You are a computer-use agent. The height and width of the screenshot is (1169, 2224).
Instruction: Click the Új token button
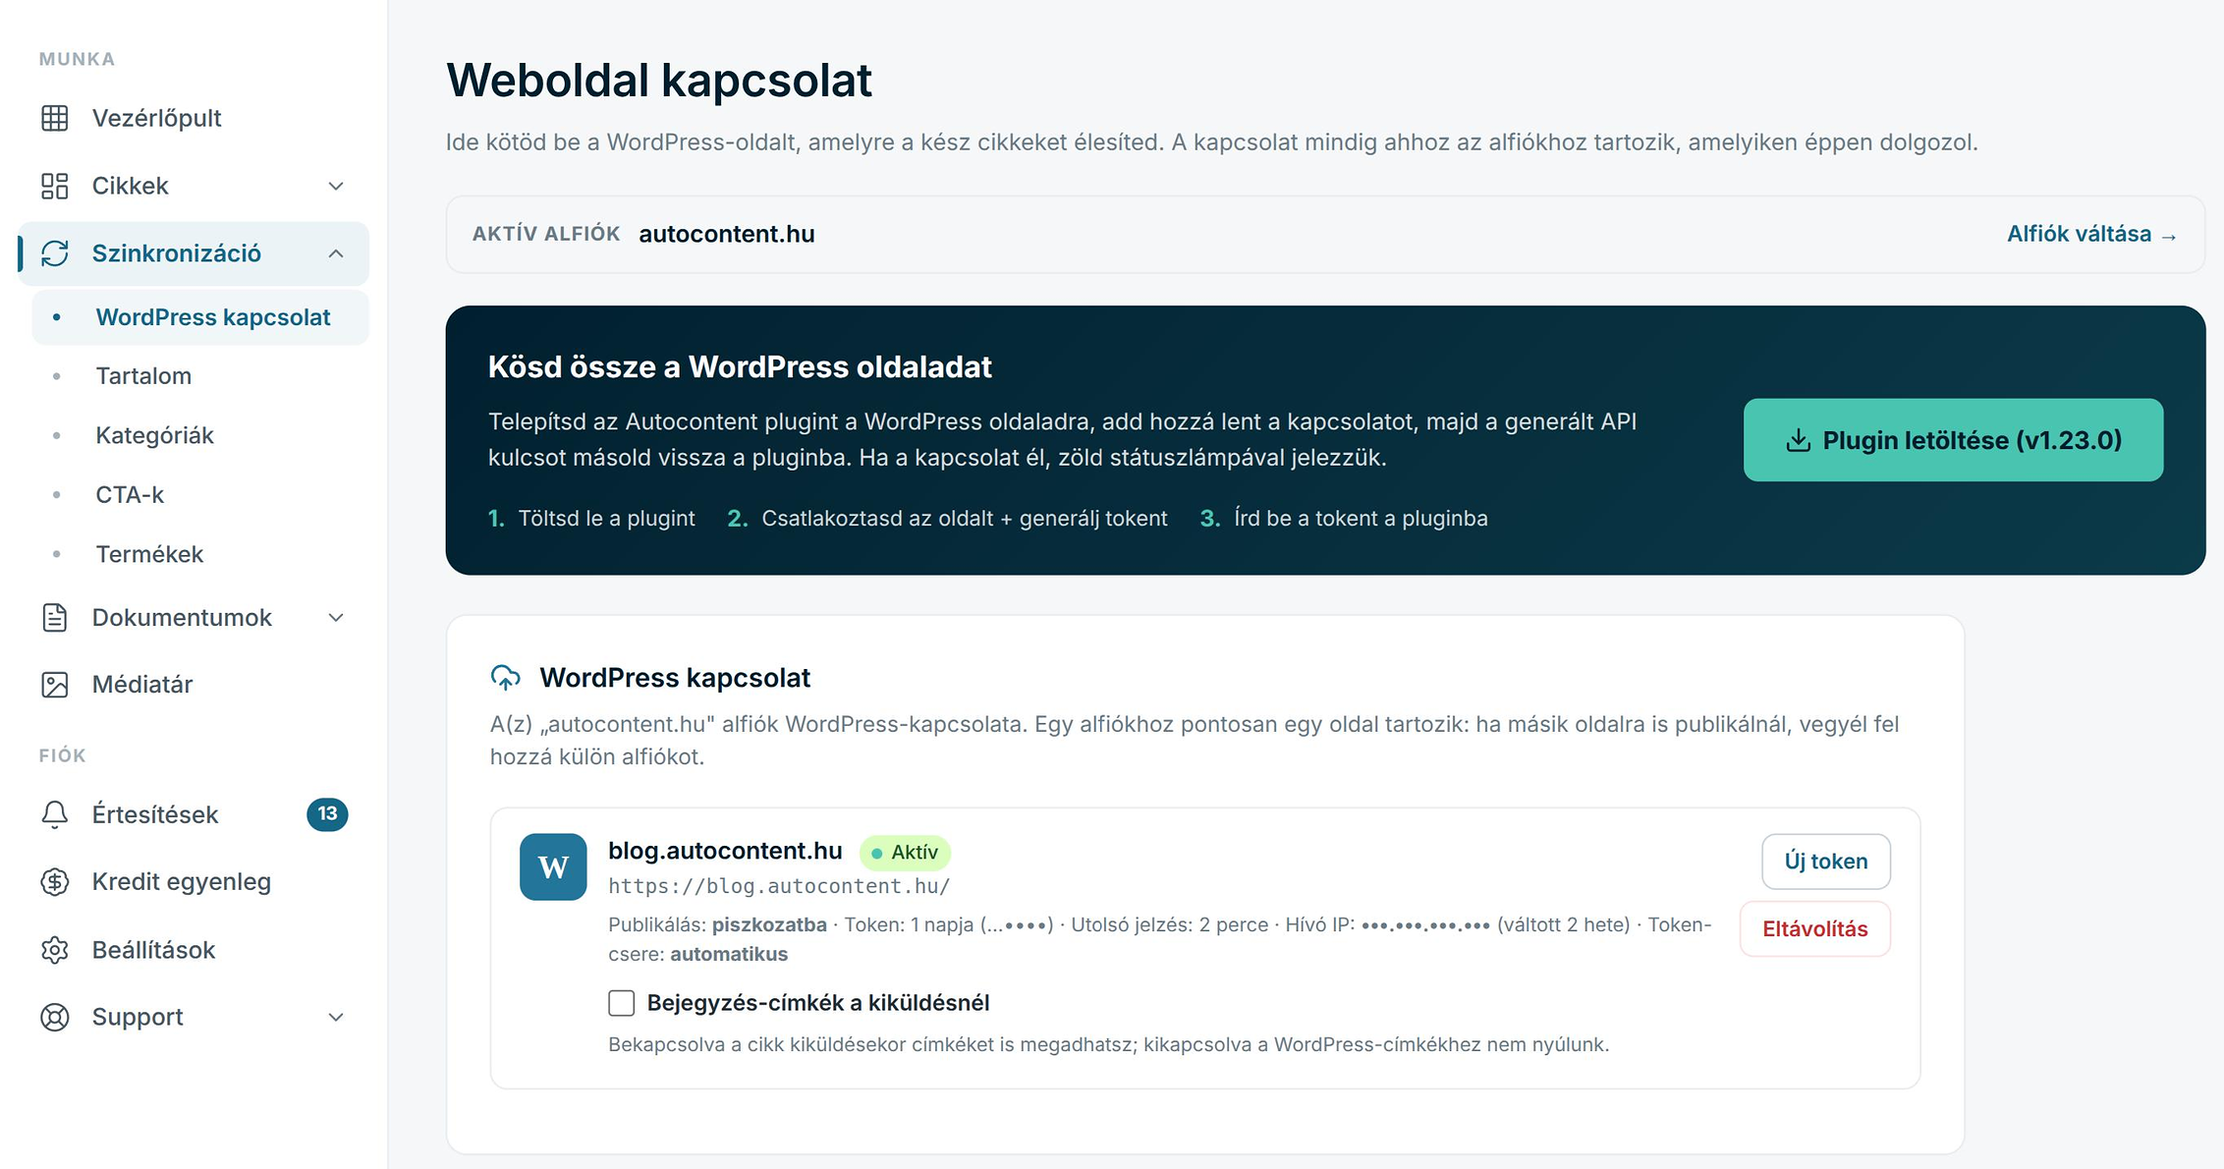(x=1826, y=862)
